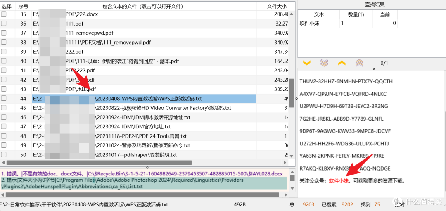This screenshot has width=446, height=211.
Task: Click key 7G2HE-JR8KL-ABB9D-Y7789-GLNFL
Action: coord(342,119)
